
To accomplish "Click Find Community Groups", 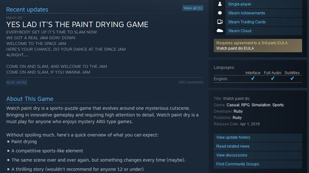I will 258,164.
